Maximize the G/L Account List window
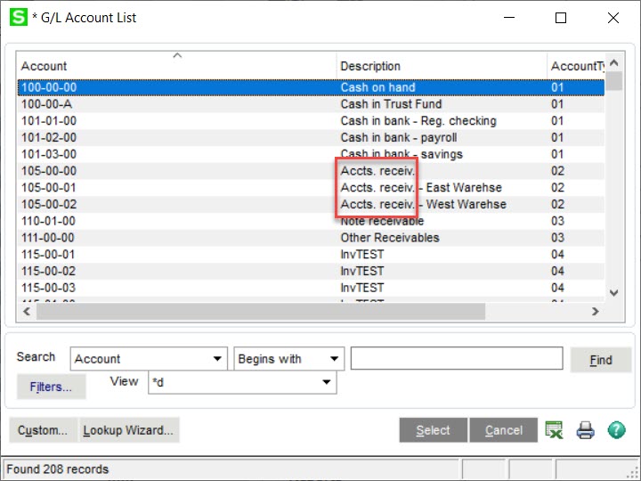The image size is (641, 481). pyautogui.click(x=561, y=18)
